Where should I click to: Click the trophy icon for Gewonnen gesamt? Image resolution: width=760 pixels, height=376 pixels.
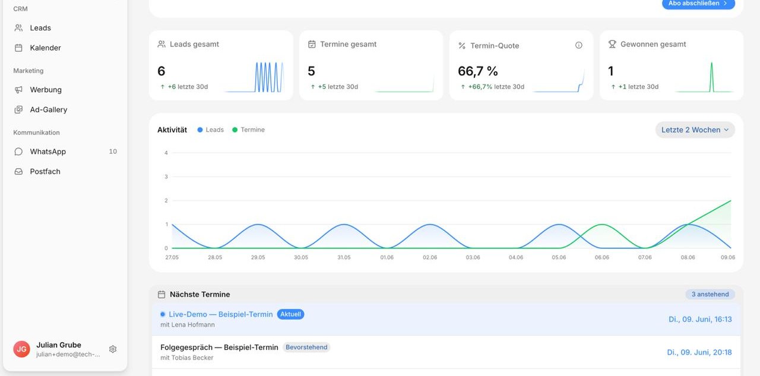[612, 44]
